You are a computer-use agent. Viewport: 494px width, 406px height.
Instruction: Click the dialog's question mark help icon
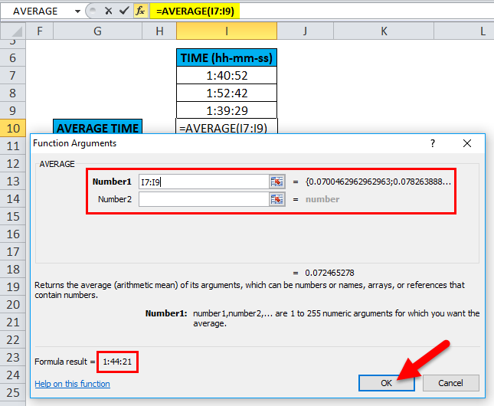tap(433, 143)
